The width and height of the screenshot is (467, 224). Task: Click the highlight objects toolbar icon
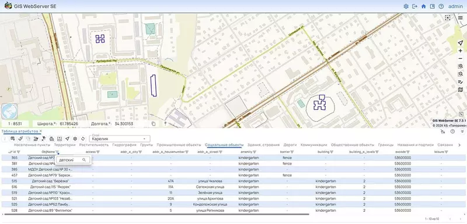(20, 138)
